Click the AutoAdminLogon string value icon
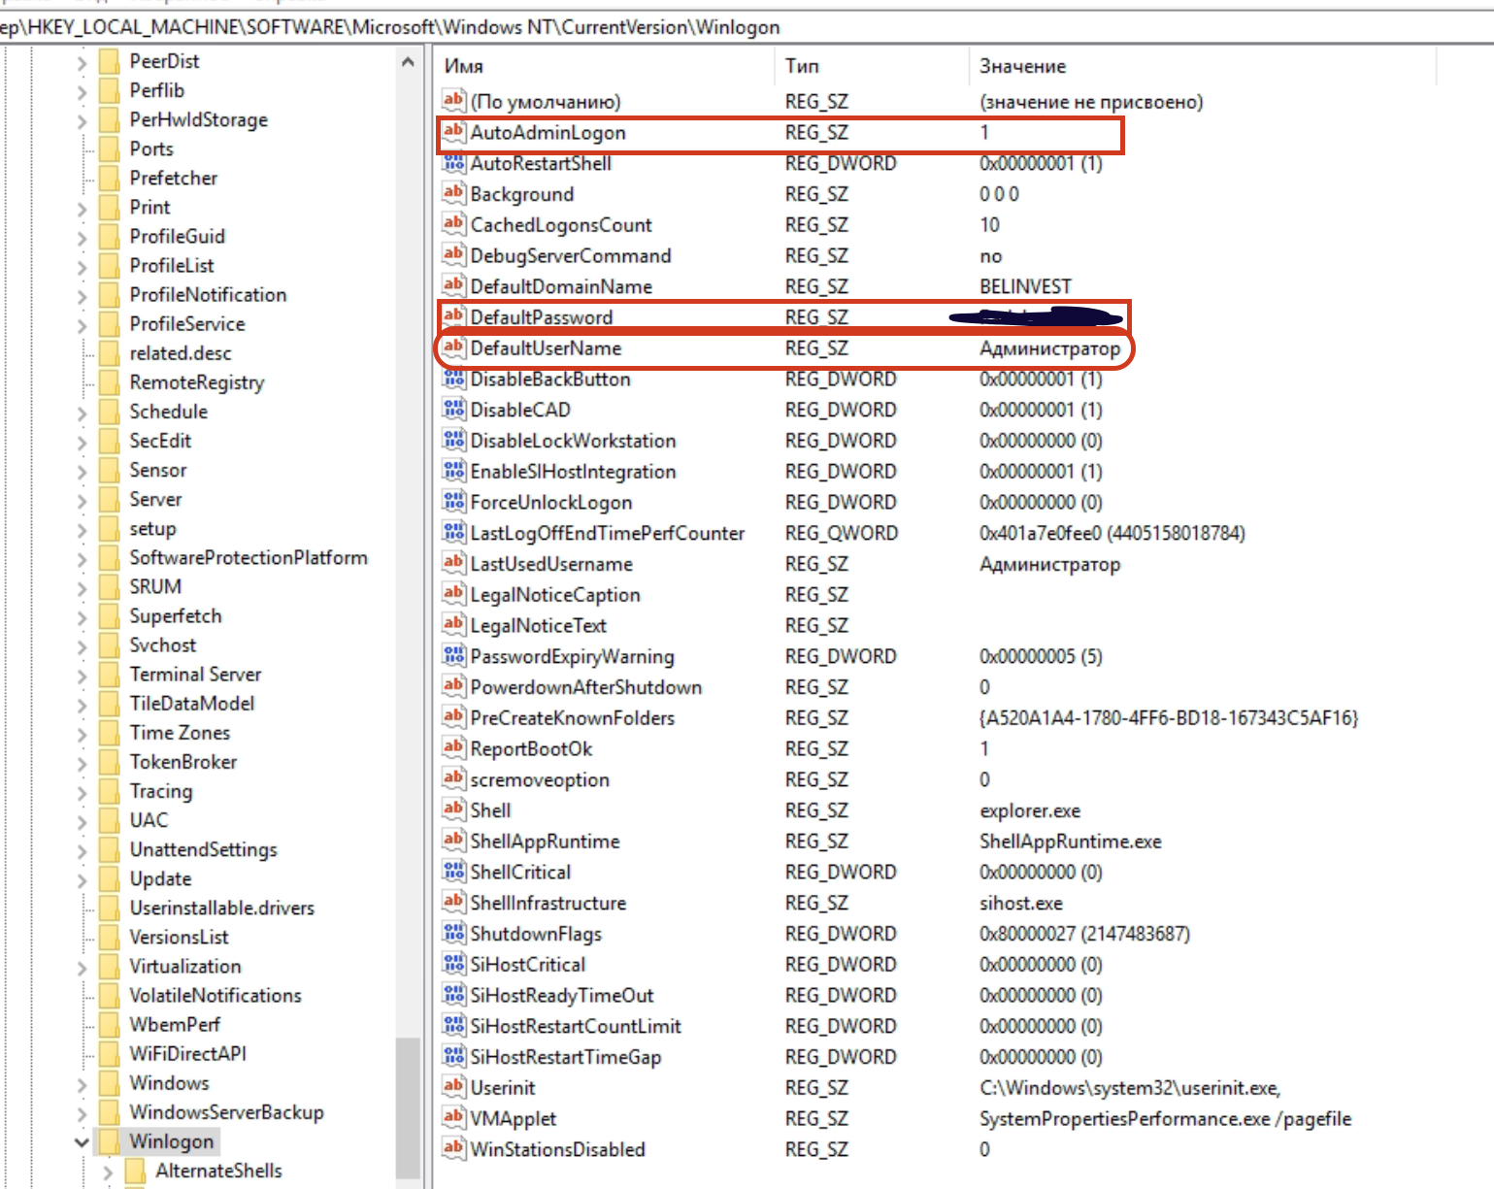 click(x=453, y=132)
